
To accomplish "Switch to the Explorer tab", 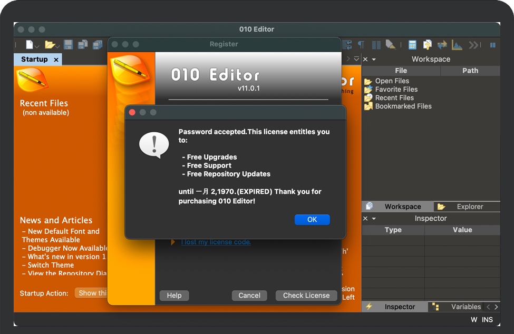I will tap(467, 207).
